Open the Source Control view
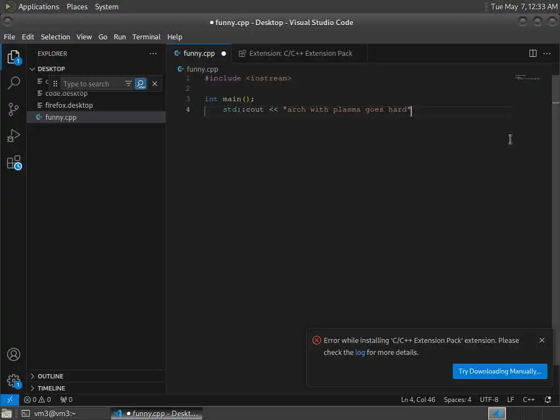 (x=14, y=109)
